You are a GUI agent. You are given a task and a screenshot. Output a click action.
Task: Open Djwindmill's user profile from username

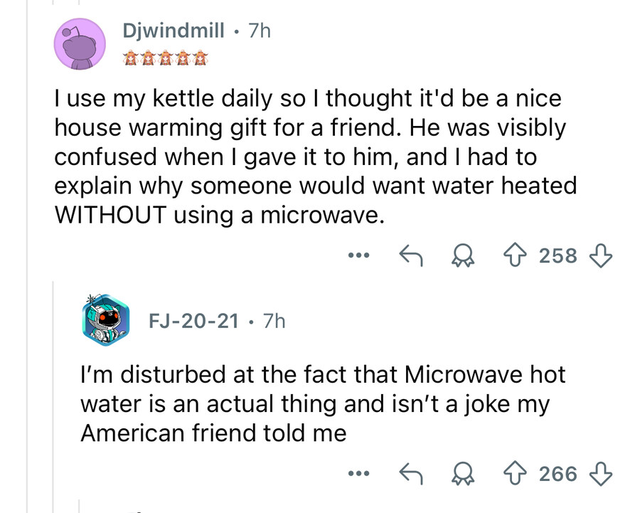[x=173, y=31]
